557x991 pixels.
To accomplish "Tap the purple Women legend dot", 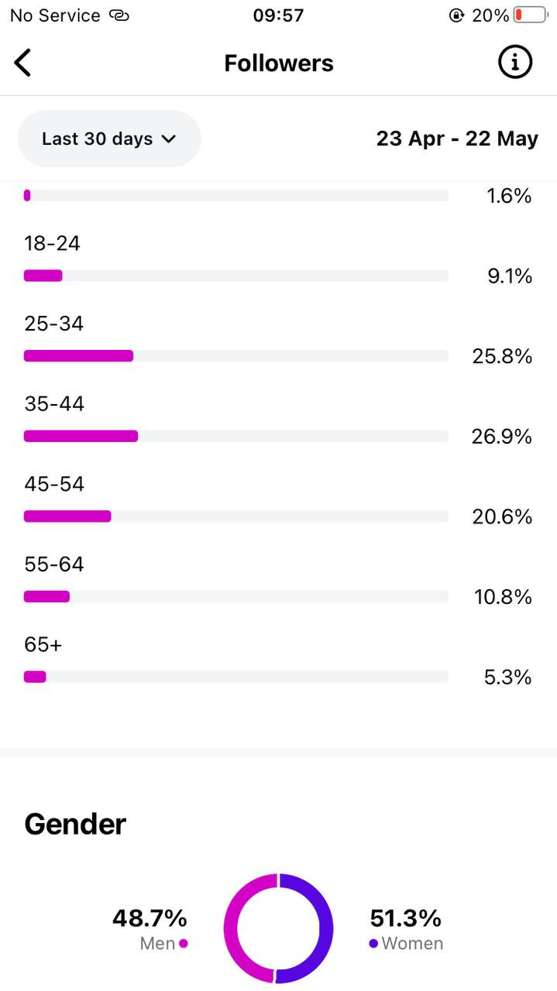I will click(373, 943).
